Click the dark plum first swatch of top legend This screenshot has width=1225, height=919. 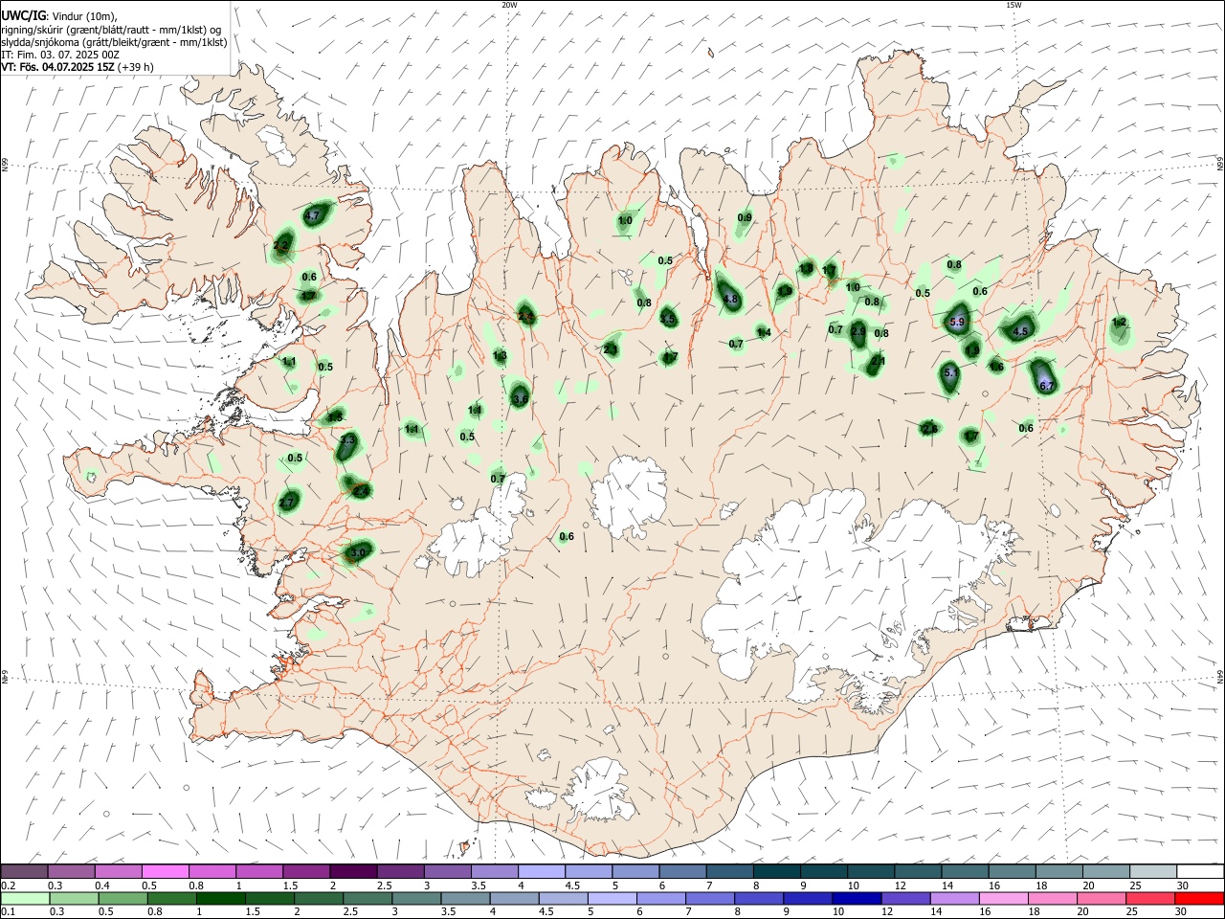click(24, 871)
